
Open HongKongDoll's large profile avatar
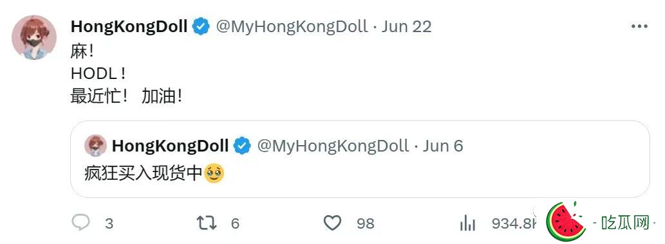(x=34, y=38)
